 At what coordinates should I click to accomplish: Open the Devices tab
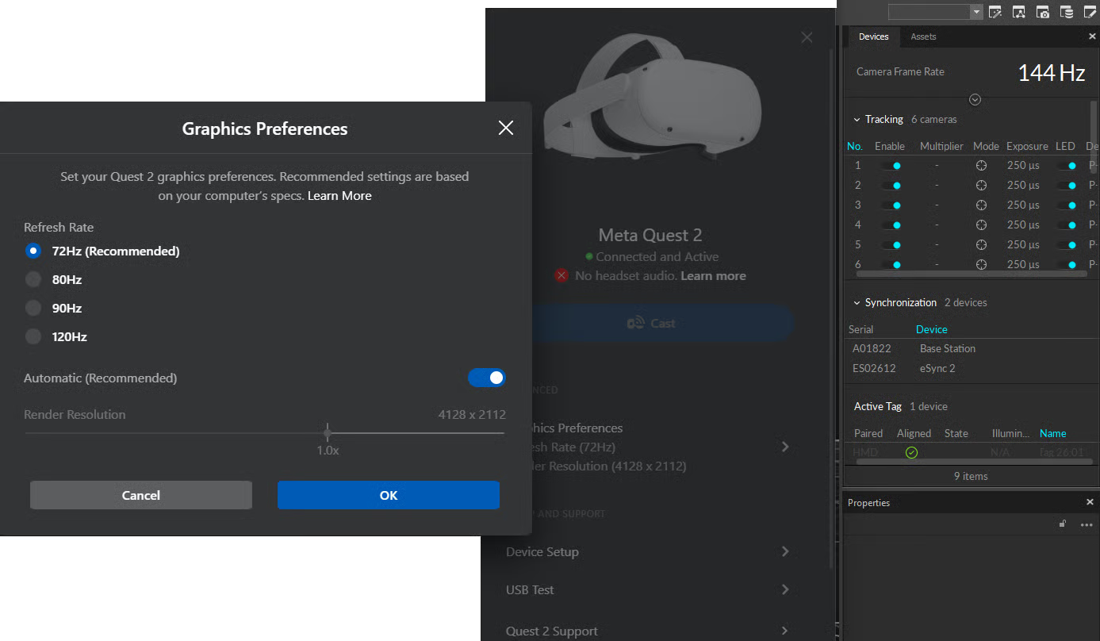(x=873, y=36)
